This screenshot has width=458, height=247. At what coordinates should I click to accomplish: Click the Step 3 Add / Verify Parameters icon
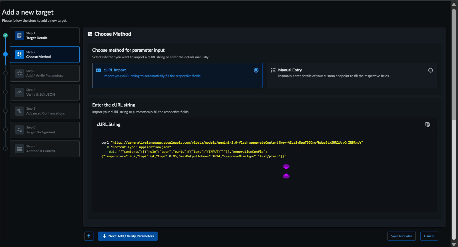[x=19, y=73]
